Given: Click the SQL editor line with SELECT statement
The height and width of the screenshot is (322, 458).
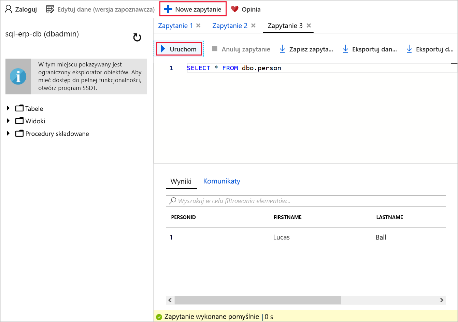Looking at the screenshot, I should [234, 68].
